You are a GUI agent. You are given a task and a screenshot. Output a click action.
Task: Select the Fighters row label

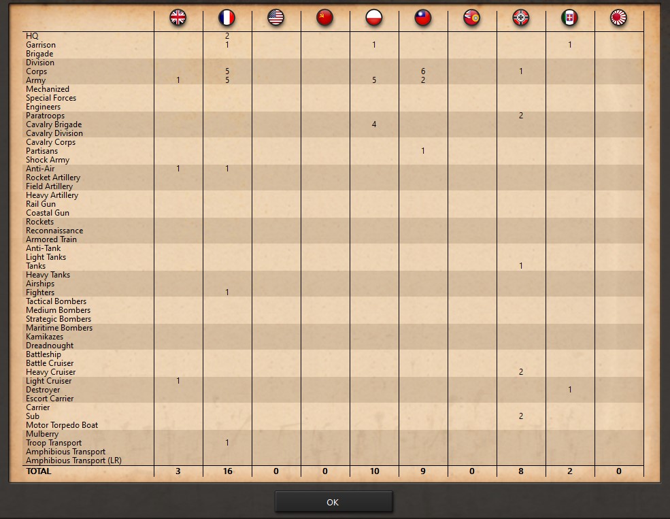pyautogui.click(x=40, y=292)
